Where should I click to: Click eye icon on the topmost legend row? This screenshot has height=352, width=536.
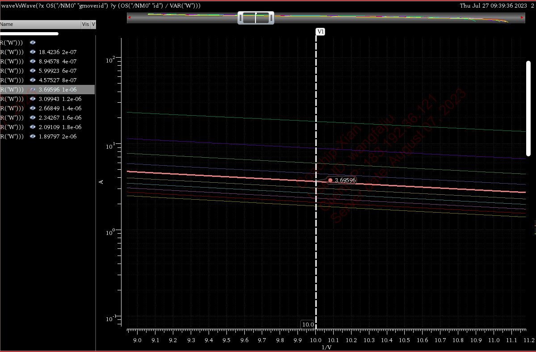tap(33, 42)
